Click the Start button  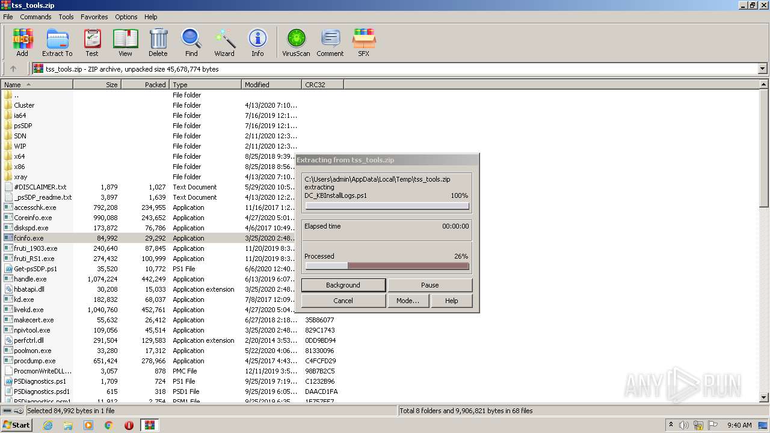(16, 425)
